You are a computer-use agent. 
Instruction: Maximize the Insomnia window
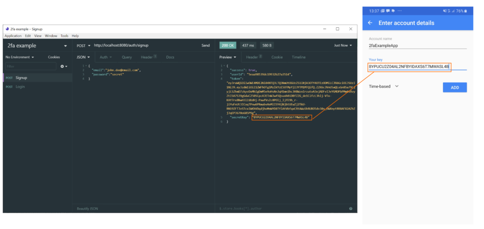[337, 29]
